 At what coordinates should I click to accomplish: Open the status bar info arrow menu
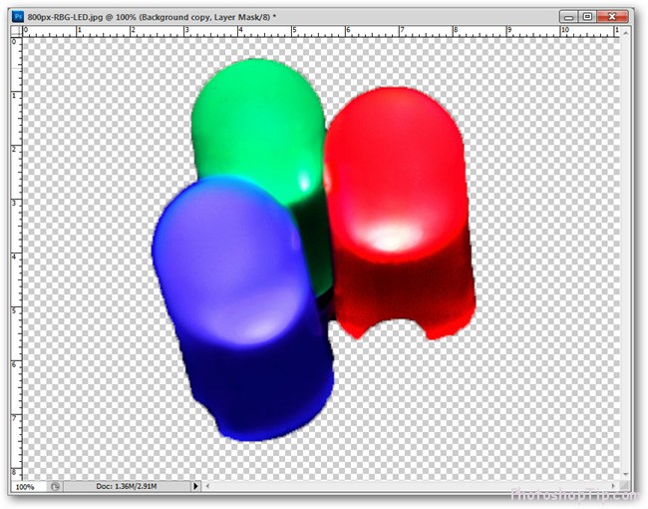[195, 487]
